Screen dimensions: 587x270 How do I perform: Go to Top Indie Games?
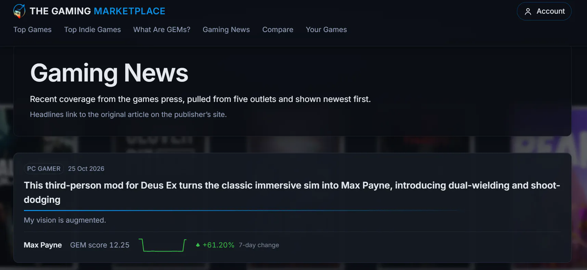[x=92, y=30]
